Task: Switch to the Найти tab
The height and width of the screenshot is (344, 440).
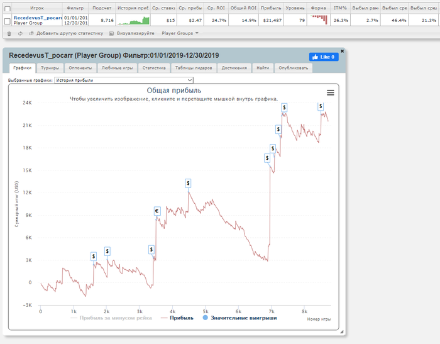Action: pos(263,68)
